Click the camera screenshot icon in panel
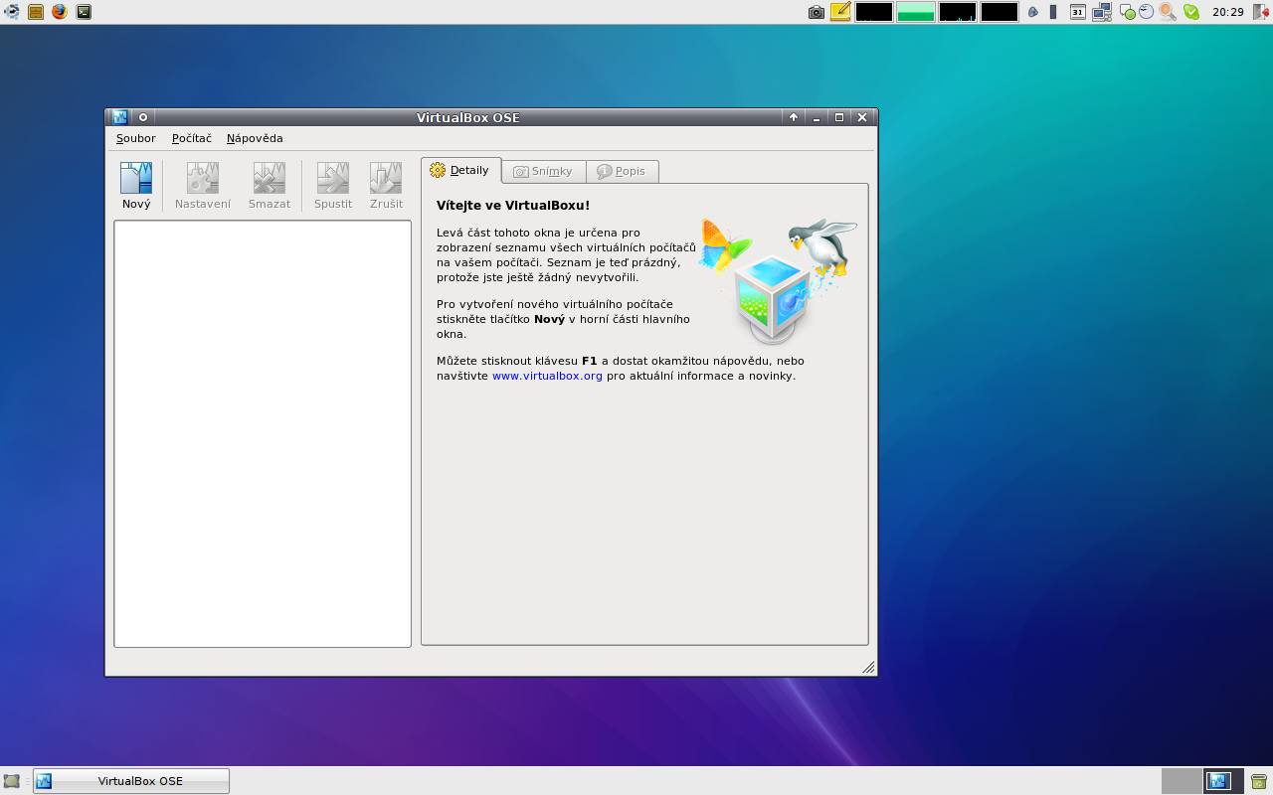 (817, 12)
